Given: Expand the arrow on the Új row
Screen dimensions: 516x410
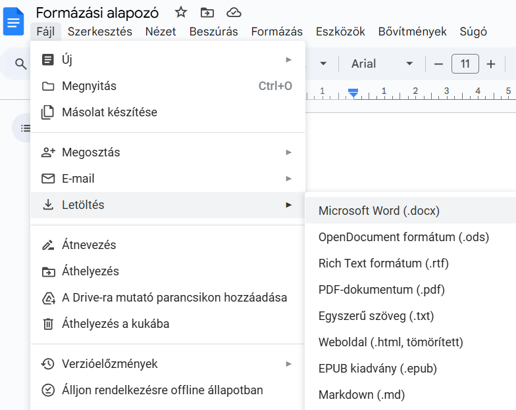Looking at the screenshot, I should (288, 60).
